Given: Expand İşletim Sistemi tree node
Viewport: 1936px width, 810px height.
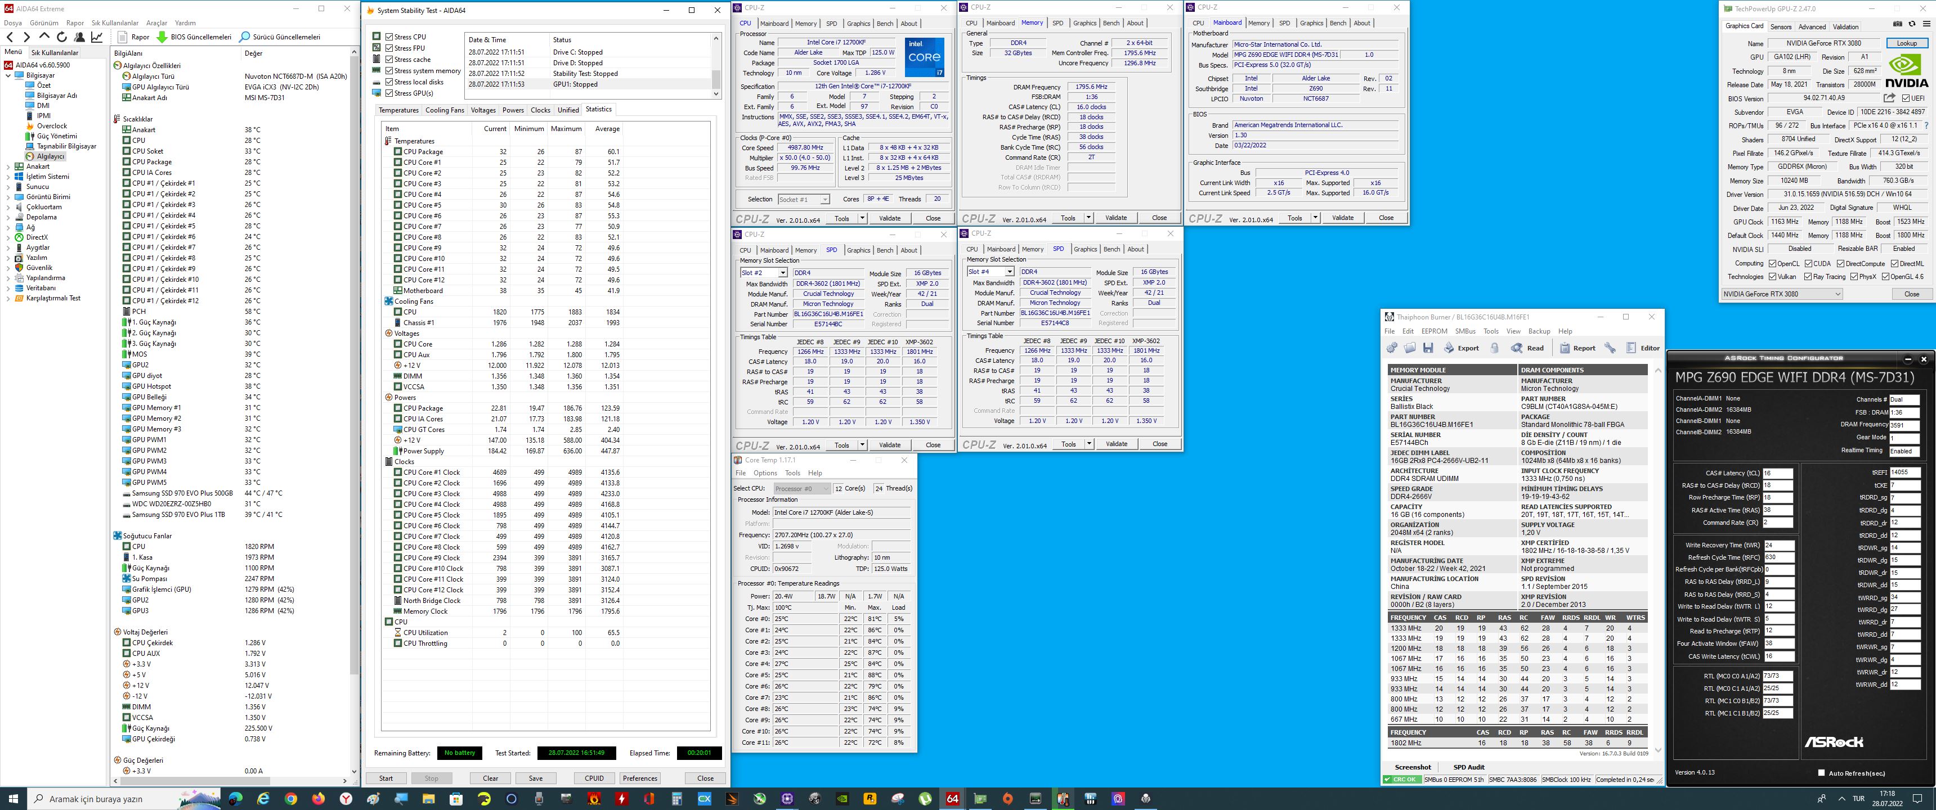Looking at the screenshot, I should [8, 177].
